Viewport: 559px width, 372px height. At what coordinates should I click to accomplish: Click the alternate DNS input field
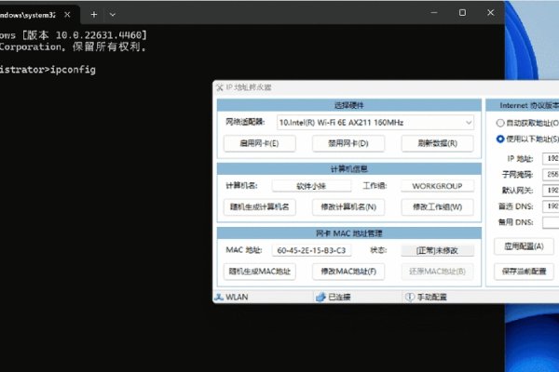[551, 222]
